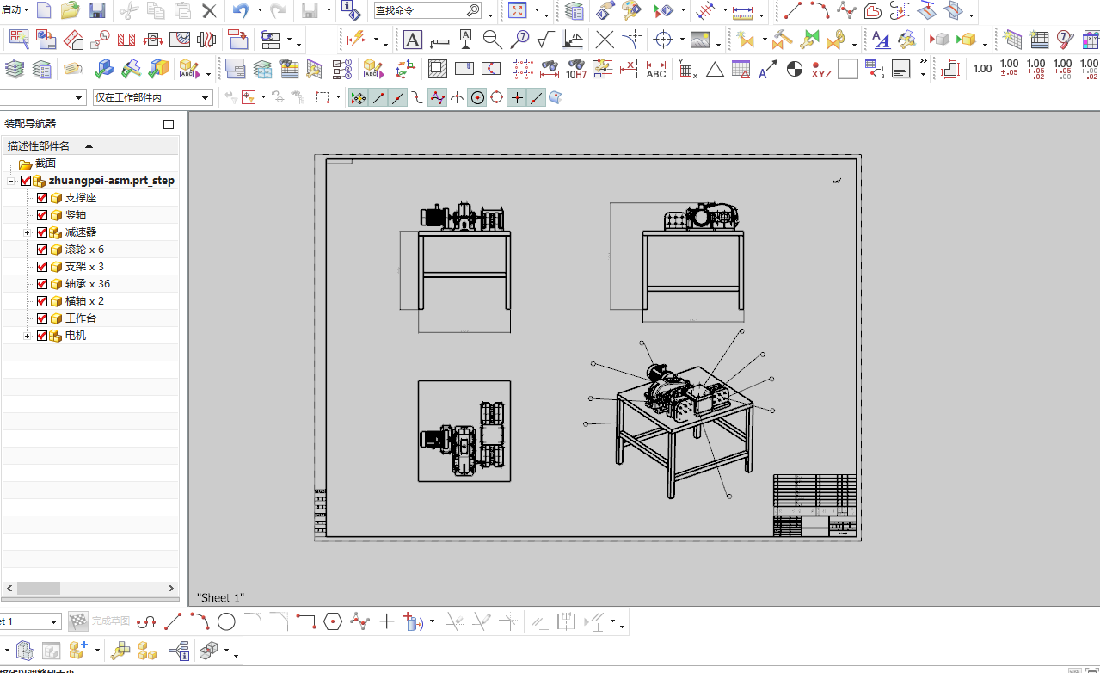Click the Crosshatch red hatched icon
The width and height of the screenshot is (1100, 673).
coord(126,40)
